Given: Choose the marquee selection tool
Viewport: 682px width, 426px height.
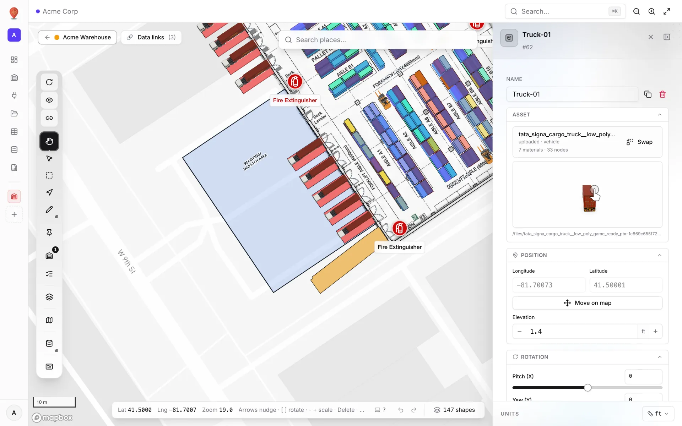Looking at the screenshot, I should [49, 175].
